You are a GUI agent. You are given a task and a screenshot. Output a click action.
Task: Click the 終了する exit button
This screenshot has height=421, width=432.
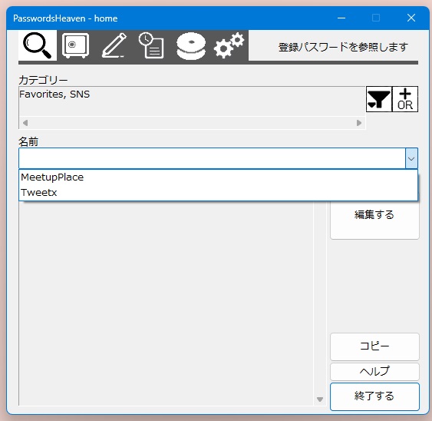[374, 396]
